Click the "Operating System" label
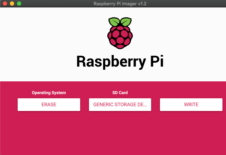This screenshot has width=226, height=155. (49, 93)
